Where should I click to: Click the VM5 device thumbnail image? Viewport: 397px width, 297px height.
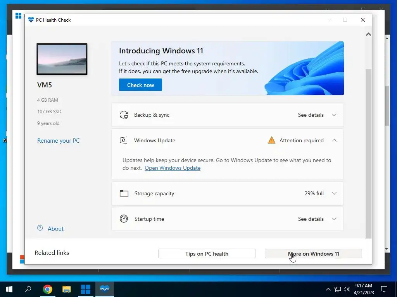(62, 59)
